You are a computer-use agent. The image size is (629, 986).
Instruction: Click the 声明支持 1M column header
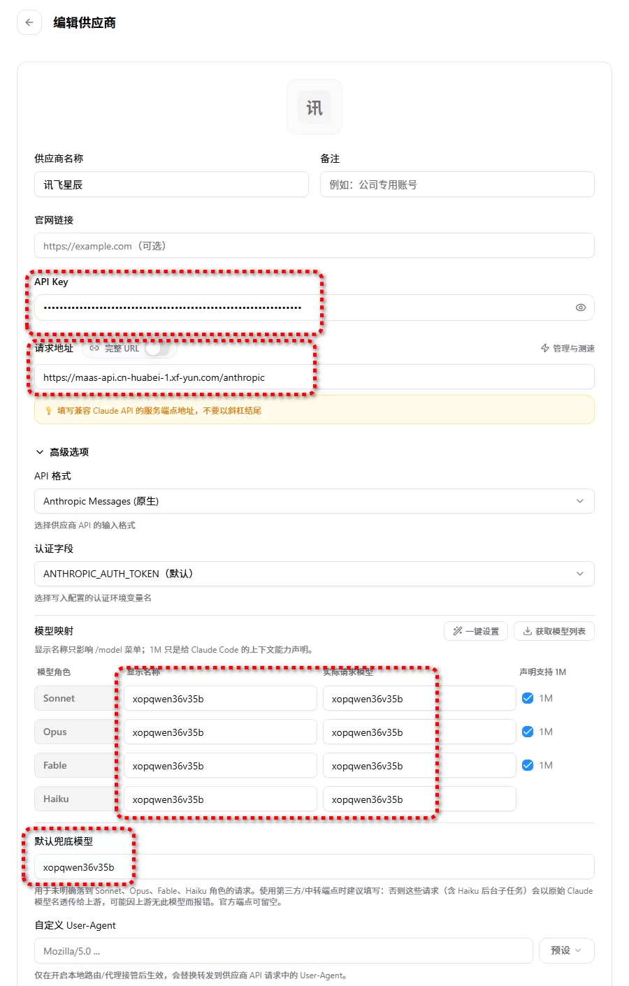[543, 672]
